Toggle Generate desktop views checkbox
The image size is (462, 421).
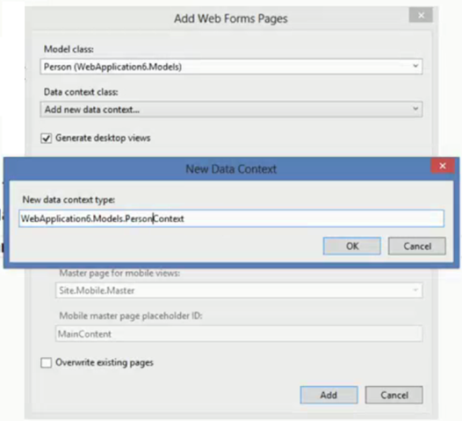pyautogui.click(x=47, y=139)
